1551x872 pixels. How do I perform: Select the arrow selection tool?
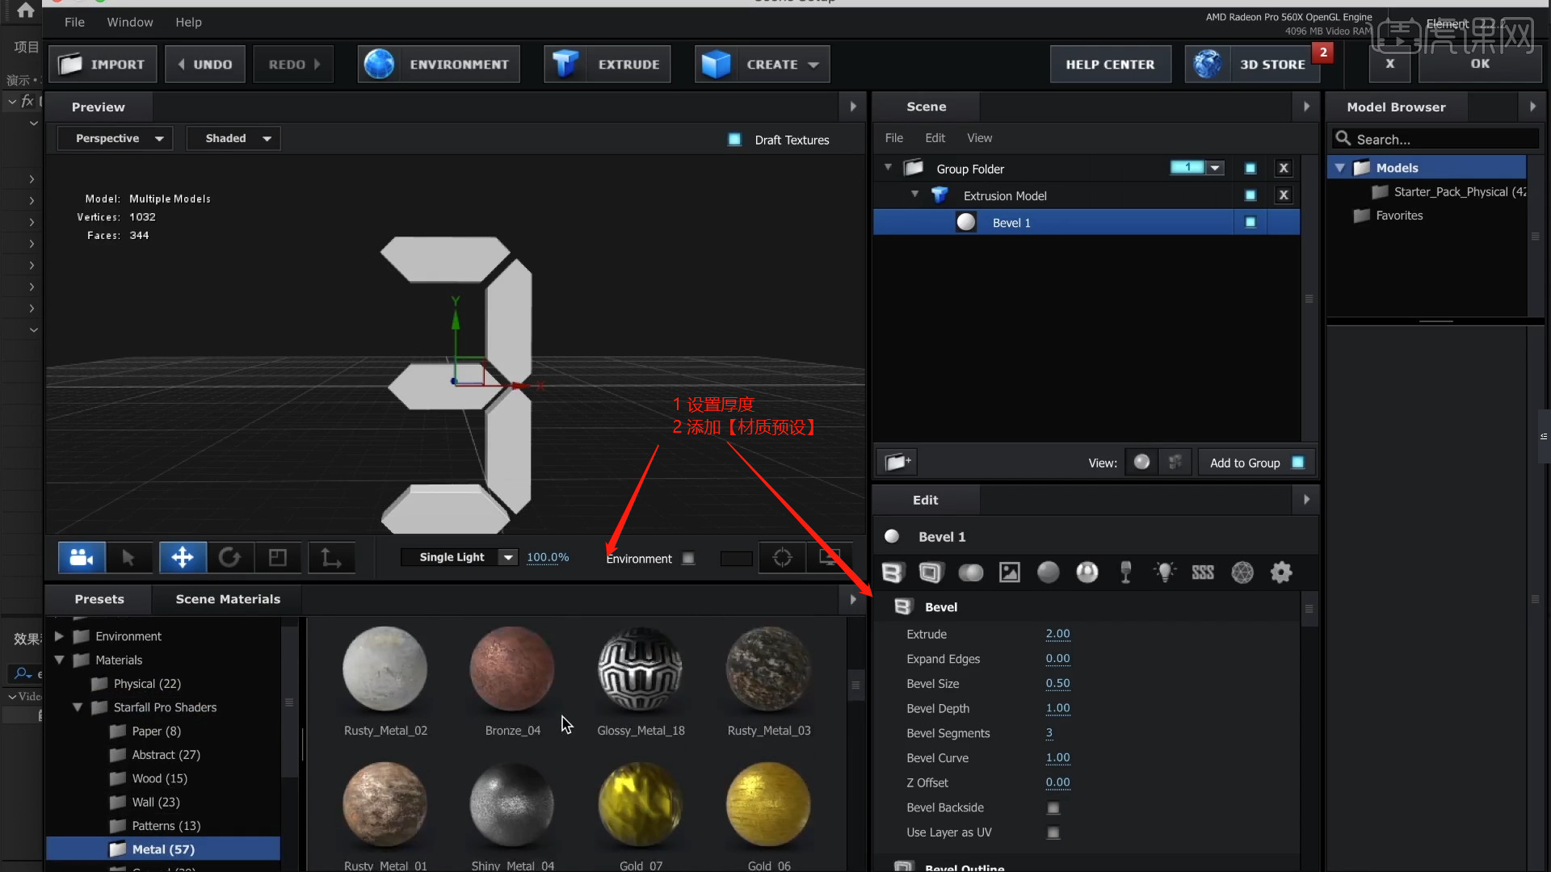click(x=128, y=557)
